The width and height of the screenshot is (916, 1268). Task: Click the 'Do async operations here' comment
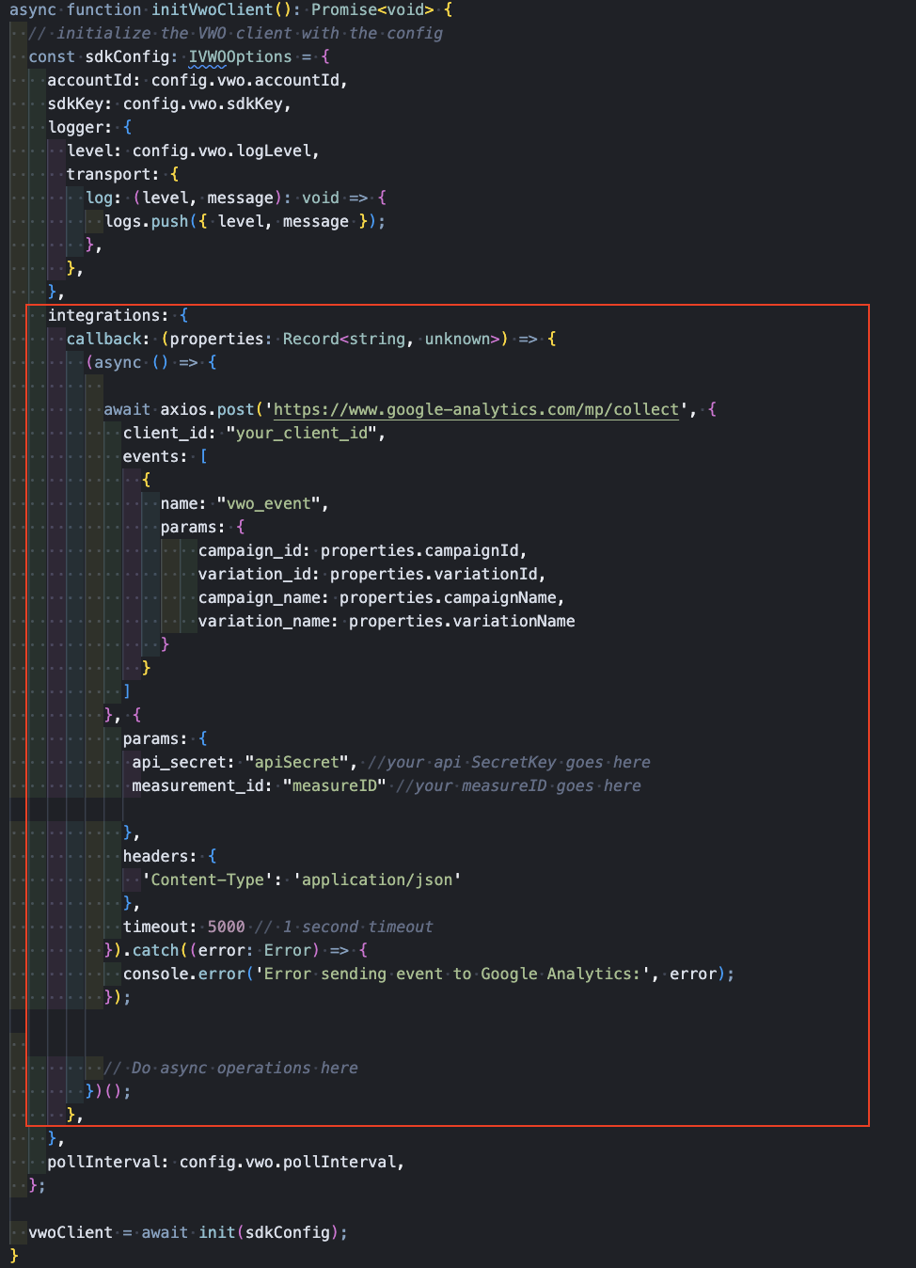[x=230, y=1068]
